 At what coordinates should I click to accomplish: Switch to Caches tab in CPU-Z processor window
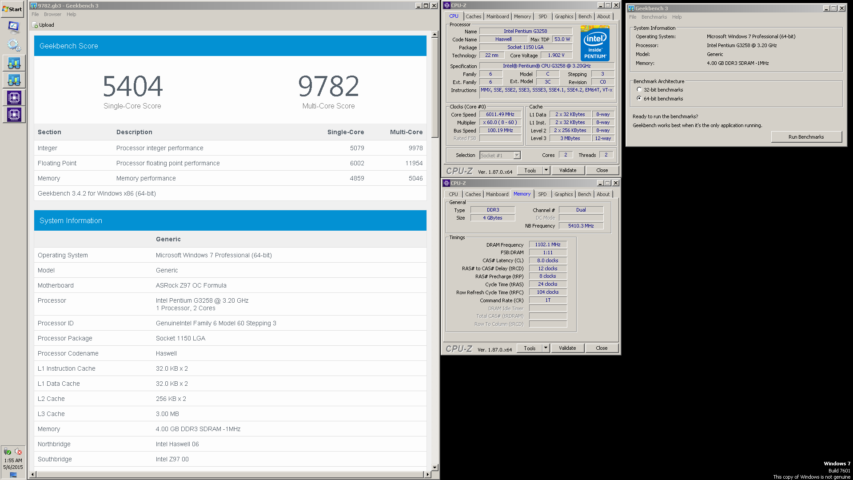tap(473, 16)
